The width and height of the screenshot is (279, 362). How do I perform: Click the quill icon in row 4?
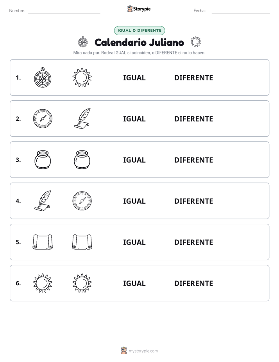pyautogui.click(x=43, y=201)
